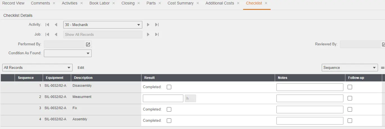Switch to the Book Labor tab
385x129 pixels.
(x=99, y=3)
